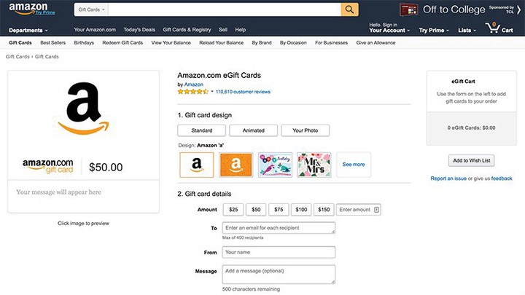Click the recipient email input field
The width and height of the screenshot is (525, 295).
pyautogui.click(x=279, y=228)
